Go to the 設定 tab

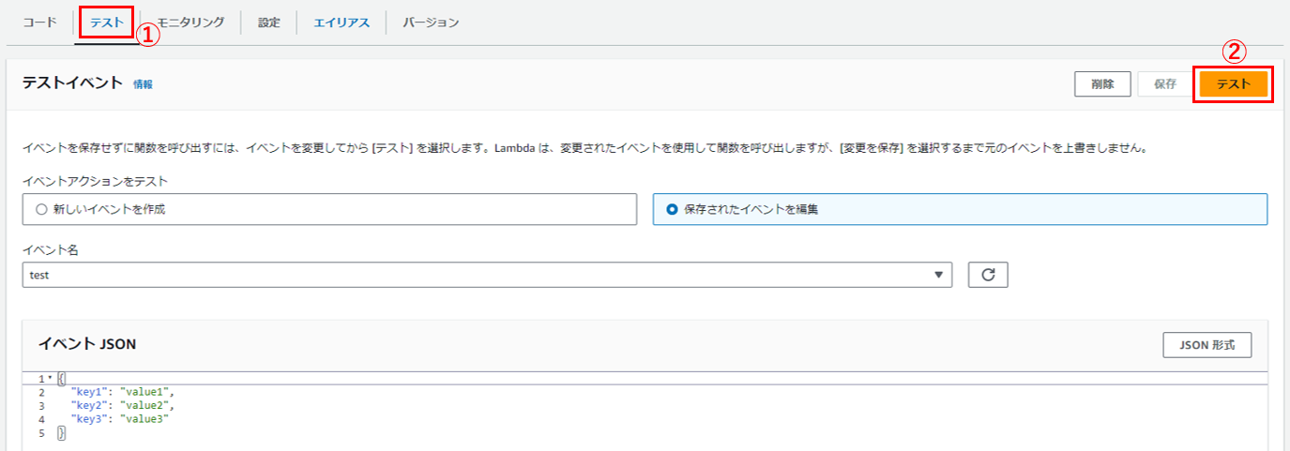click(269, 23)
